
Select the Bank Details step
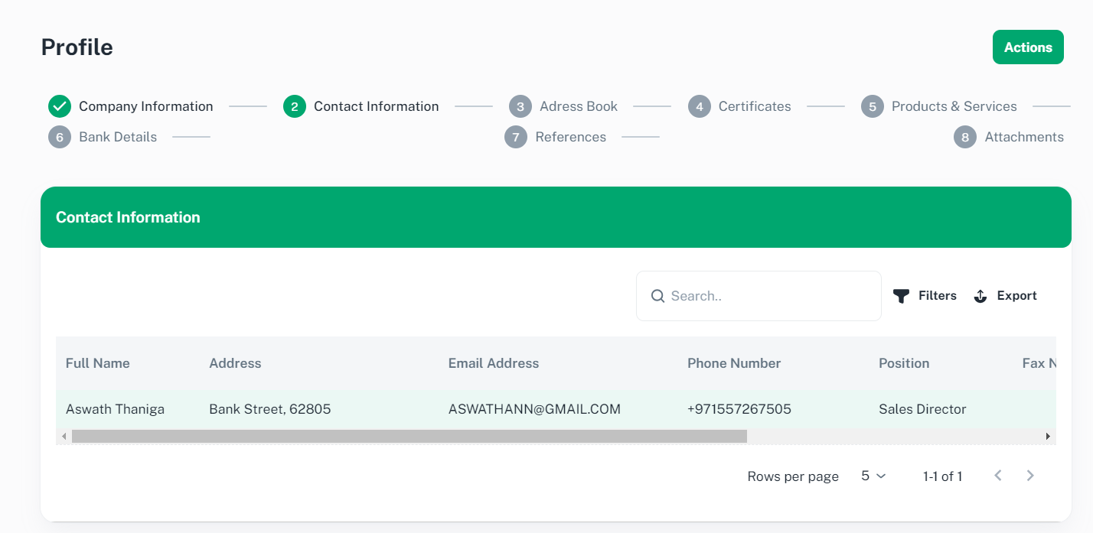click(x=117, y=137)
